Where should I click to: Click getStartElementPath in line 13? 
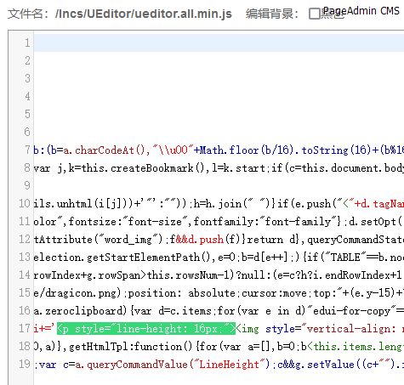pyautogui.click(x=143, y=258)
